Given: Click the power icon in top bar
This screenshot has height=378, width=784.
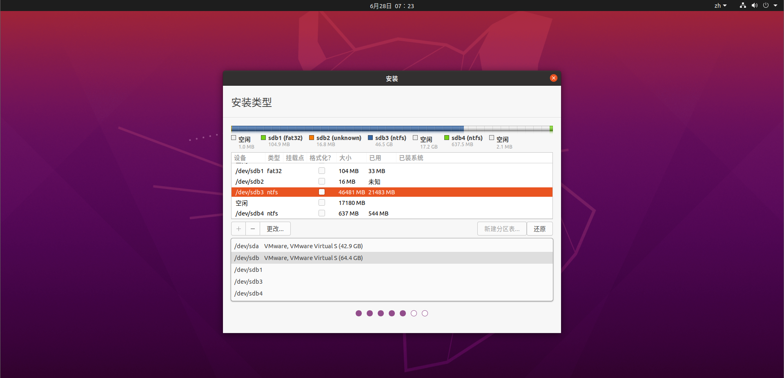Looking at the screenshot, I should (x=766, y=6).
